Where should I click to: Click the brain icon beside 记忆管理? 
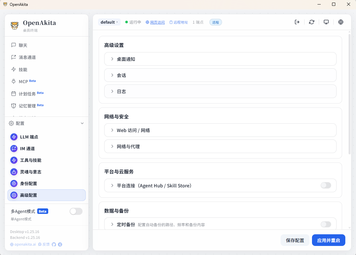(14, 106)
